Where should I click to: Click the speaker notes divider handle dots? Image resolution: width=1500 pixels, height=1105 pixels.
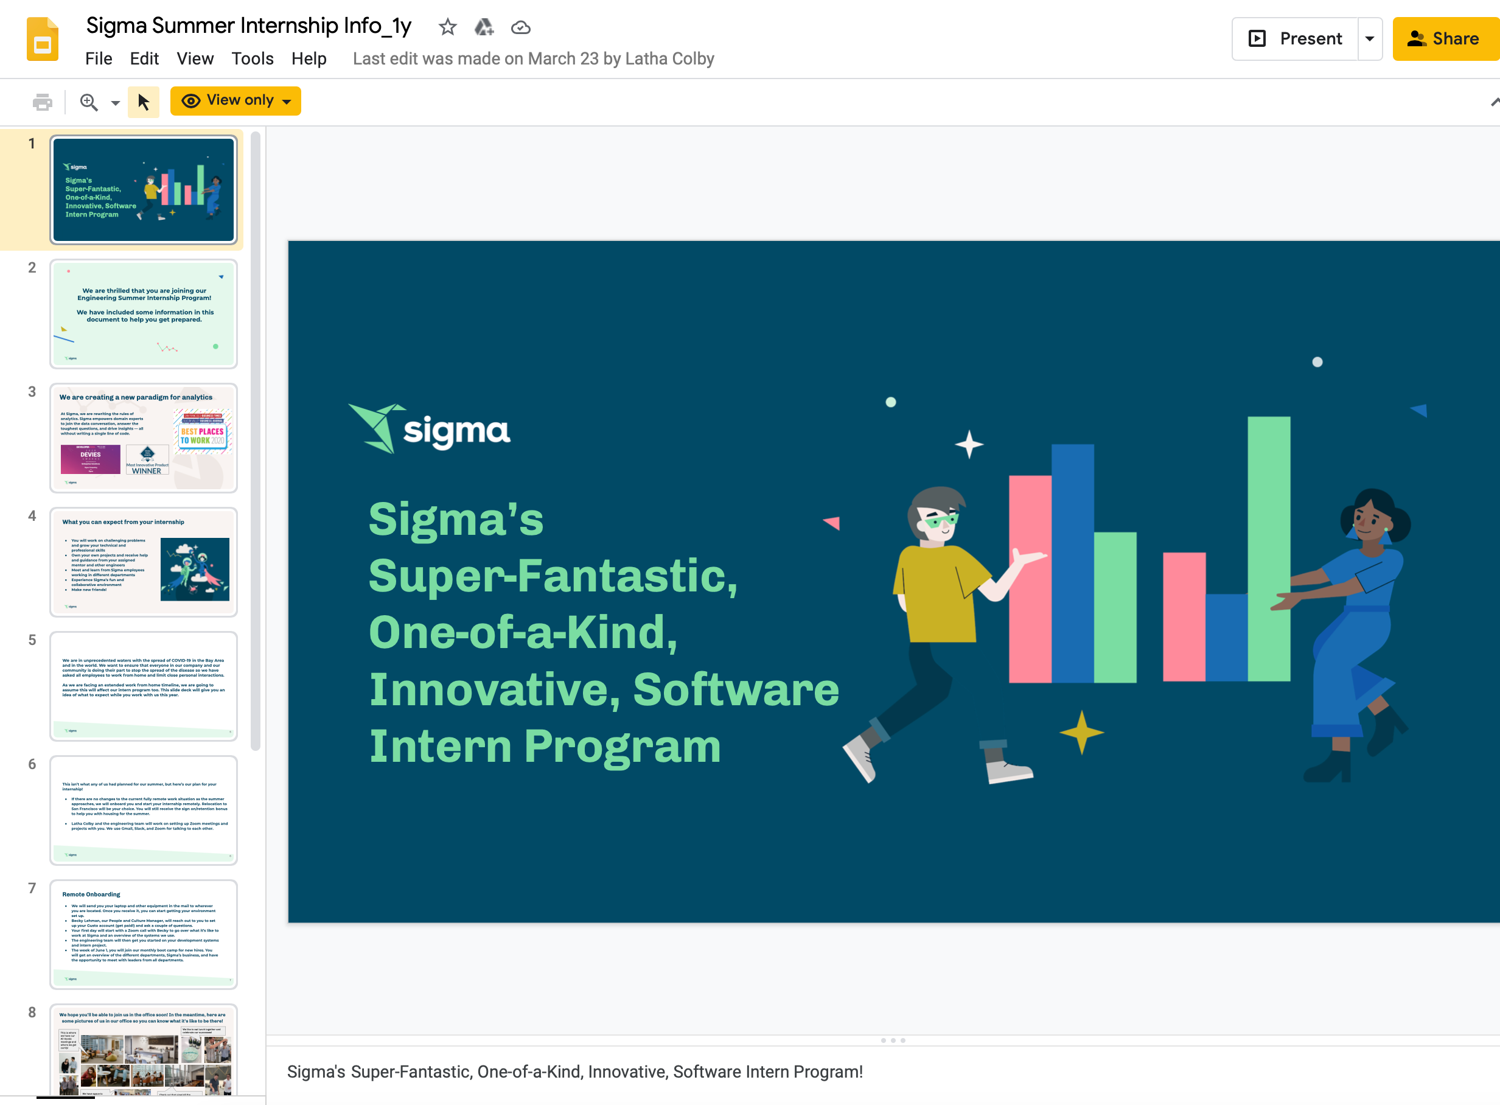[x=893, y=1040]
